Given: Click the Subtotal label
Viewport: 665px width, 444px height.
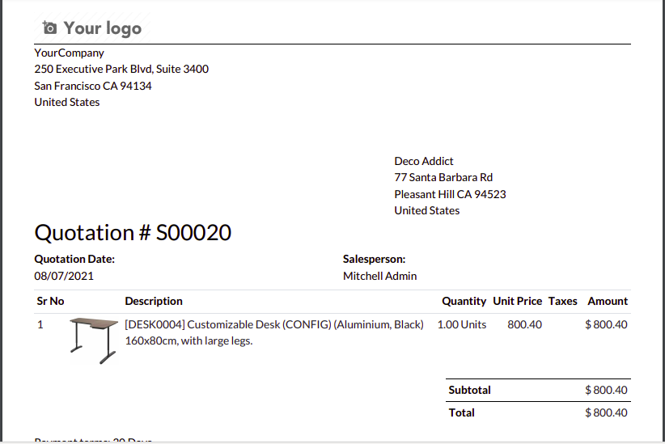Looking at the screenshot, I should point(469,390).
